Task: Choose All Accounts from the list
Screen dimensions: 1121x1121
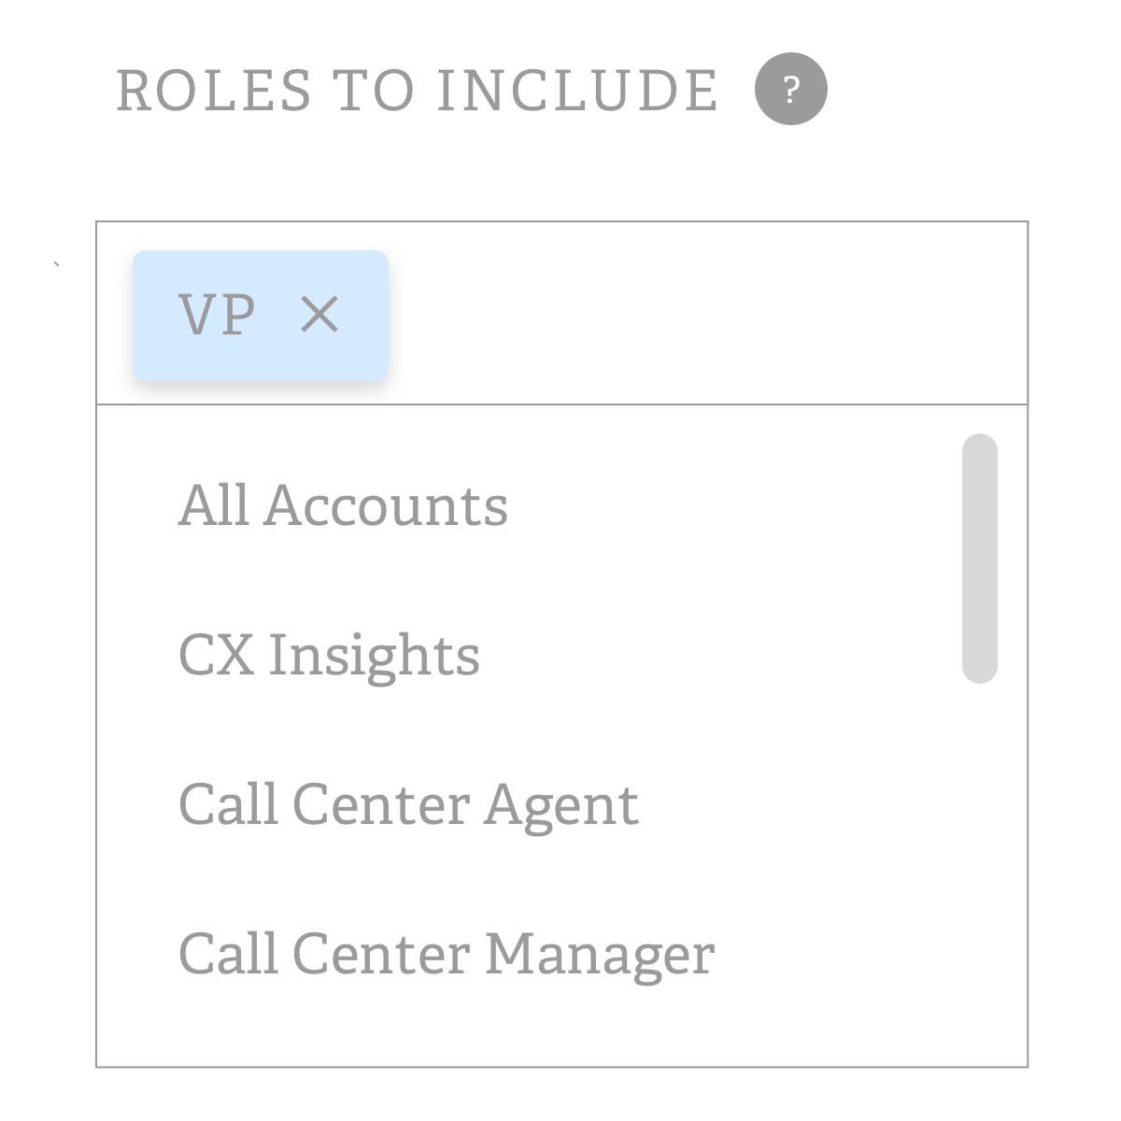Action: (x=343, y=505)
